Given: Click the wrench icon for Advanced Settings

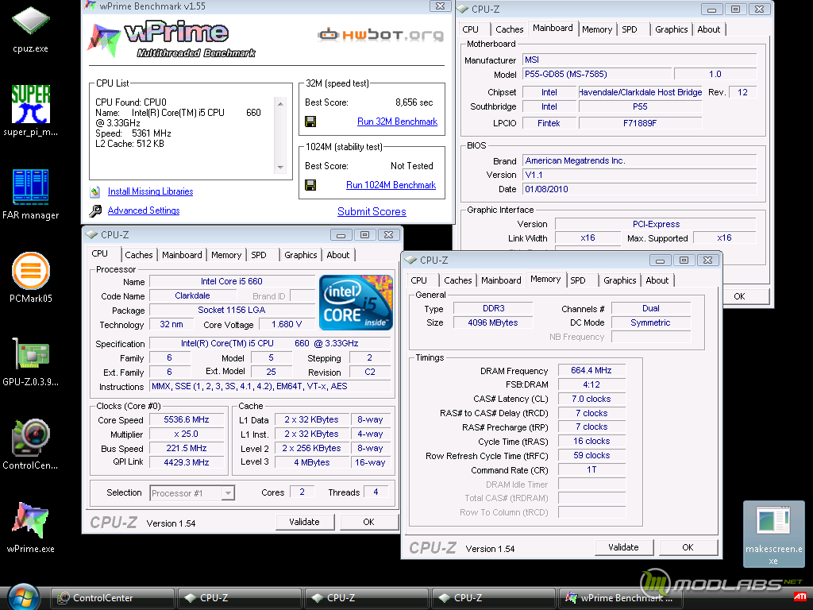Looking at the screenshot, I should click(95, 210).
